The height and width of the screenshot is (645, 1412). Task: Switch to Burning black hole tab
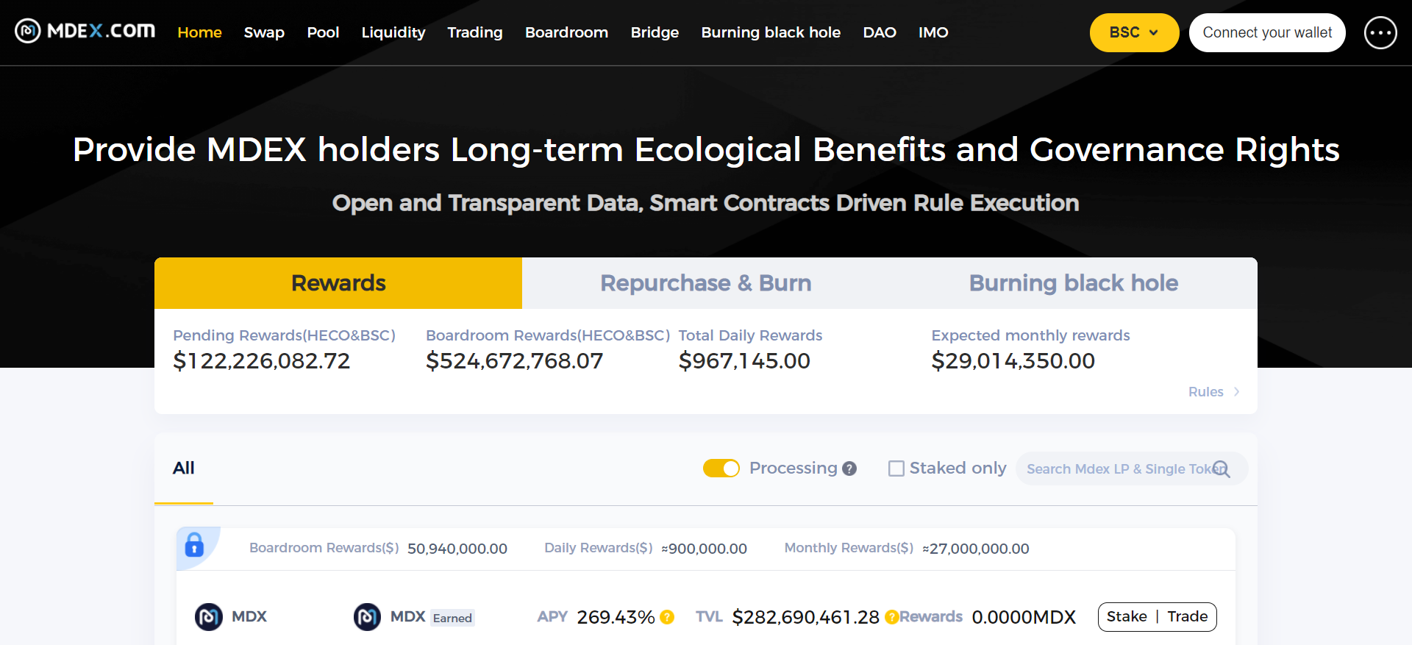point(1074,283)
